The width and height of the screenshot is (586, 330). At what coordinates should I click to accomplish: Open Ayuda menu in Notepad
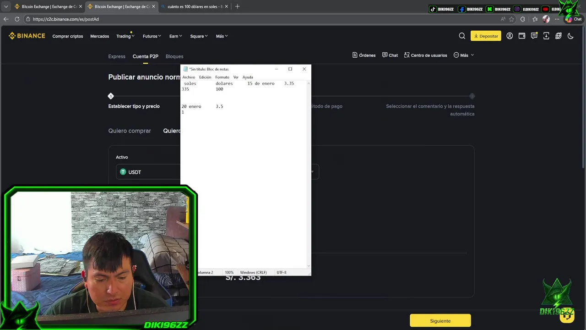[248, 77]
